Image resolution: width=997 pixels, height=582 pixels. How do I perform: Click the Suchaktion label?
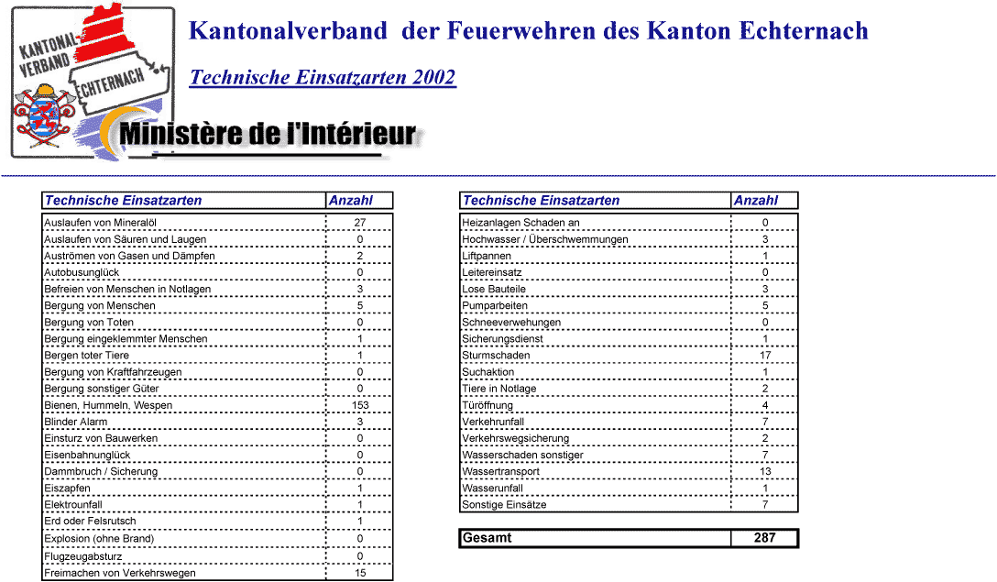[x=488, y=371]
